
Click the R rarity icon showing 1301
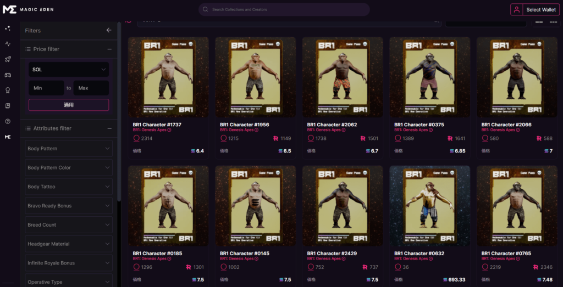189,267
